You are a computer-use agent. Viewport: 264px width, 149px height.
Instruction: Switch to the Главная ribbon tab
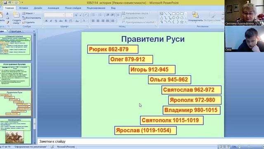(x=9, y=8)
